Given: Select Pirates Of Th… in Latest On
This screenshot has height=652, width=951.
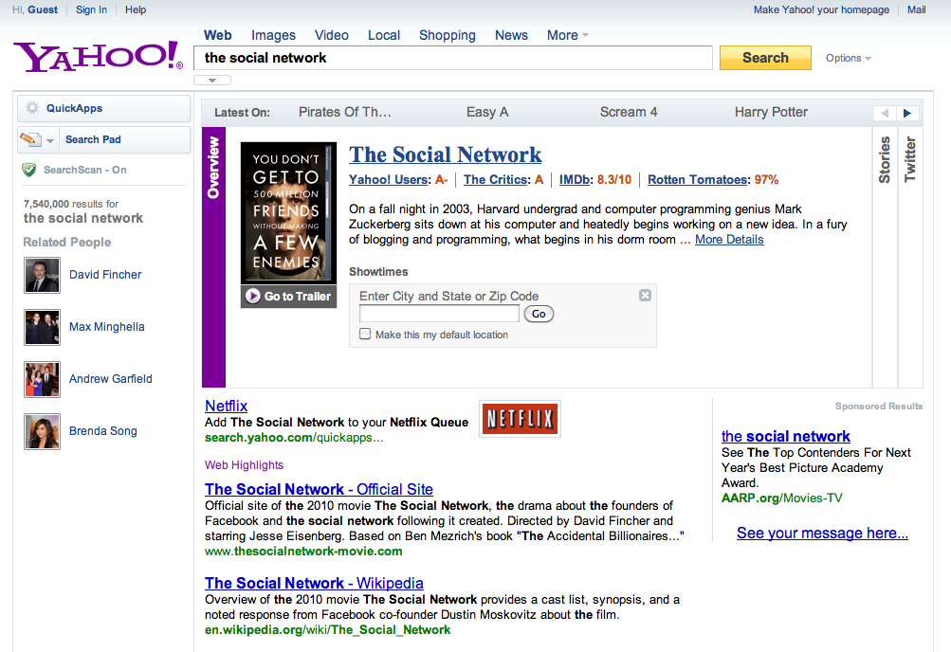Looking at the screenshot, I should [x=344, y=112].
